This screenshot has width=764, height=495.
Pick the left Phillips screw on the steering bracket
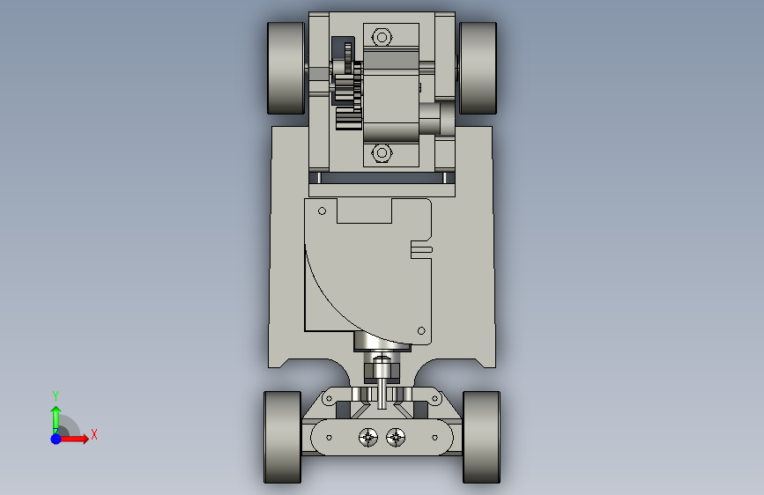tap(368, 437)
